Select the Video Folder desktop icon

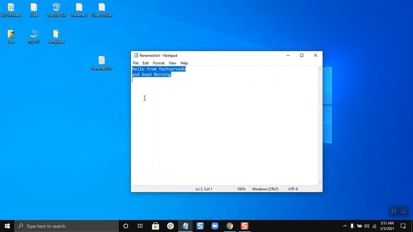[x=102, y=10]
